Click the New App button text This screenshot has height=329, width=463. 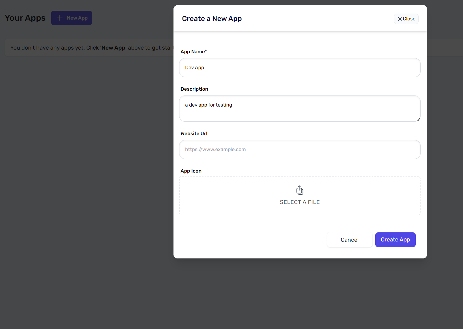pyautogui.click(x=77, y=18)
